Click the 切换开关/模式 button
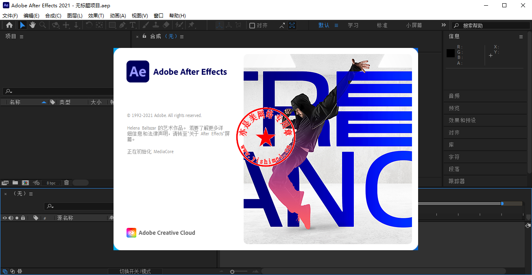The image size is (532, 275). tap(135, 271)
